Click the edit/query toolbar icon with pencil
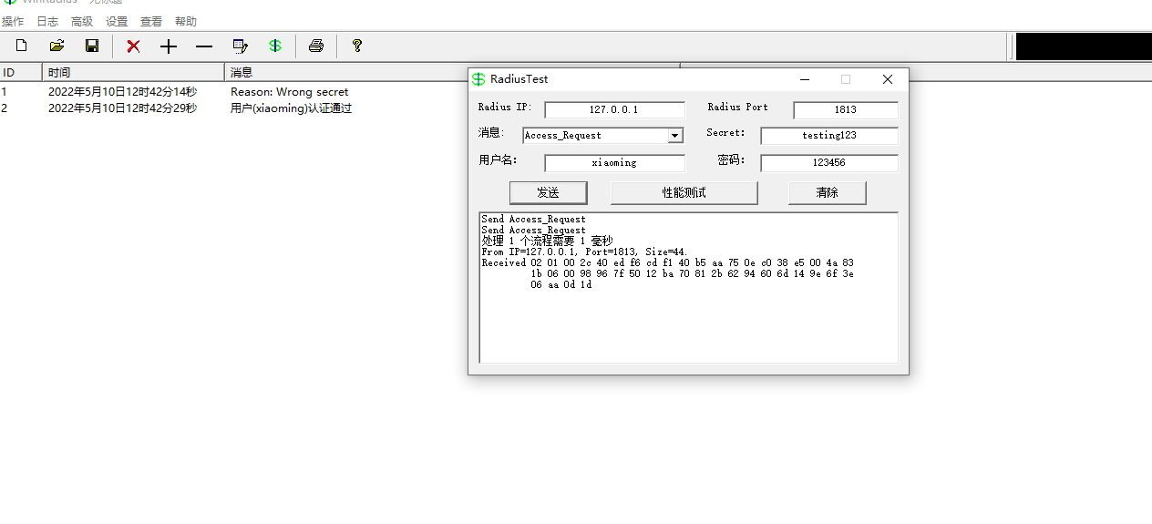 pyautogui.click(x=240, y=46)
